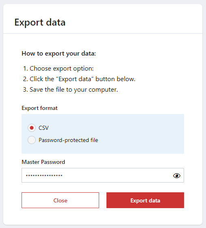Click the Export data dialog title

pyautogui.click(x=40, y=22)
